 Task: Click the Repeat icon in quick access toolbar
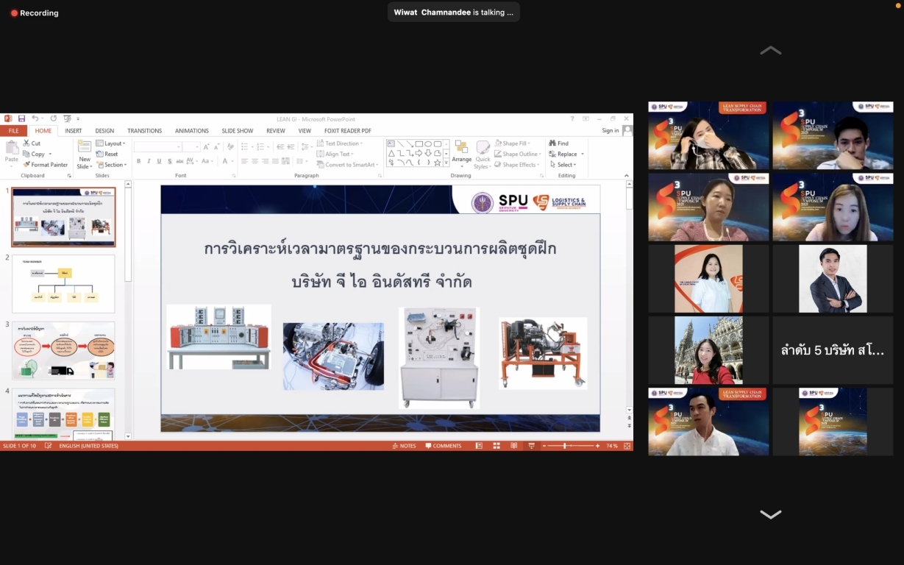pos(53,118)
